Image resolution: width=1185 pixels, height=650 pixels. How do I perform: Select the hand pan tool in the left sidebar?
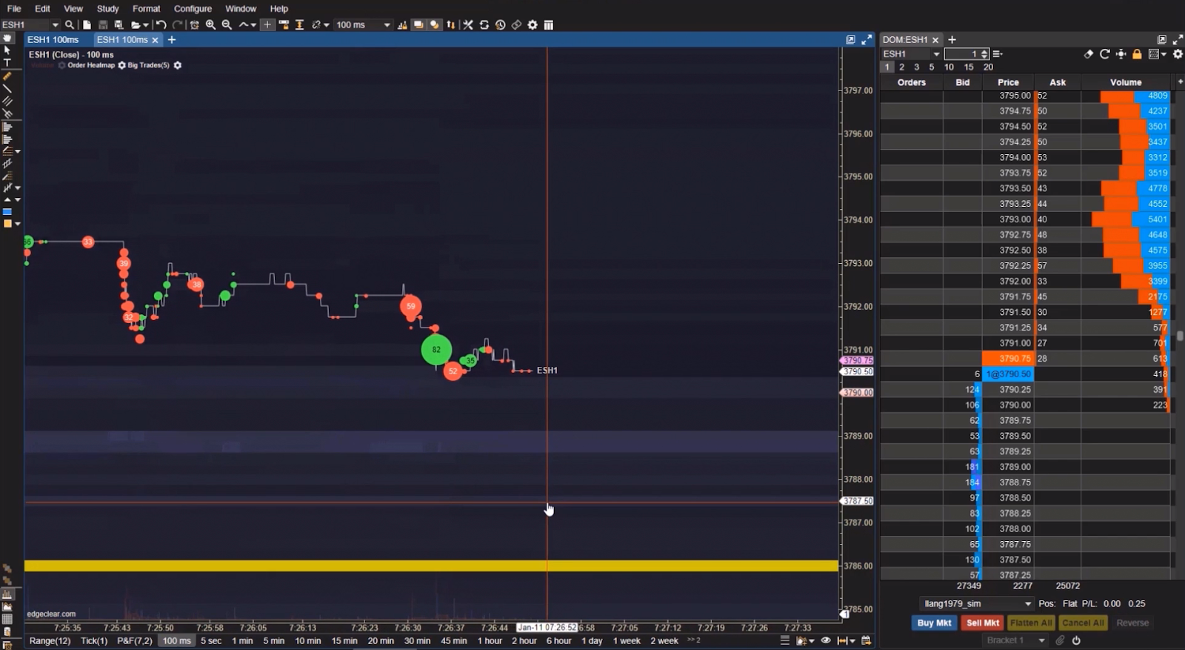tap(7, 38)
